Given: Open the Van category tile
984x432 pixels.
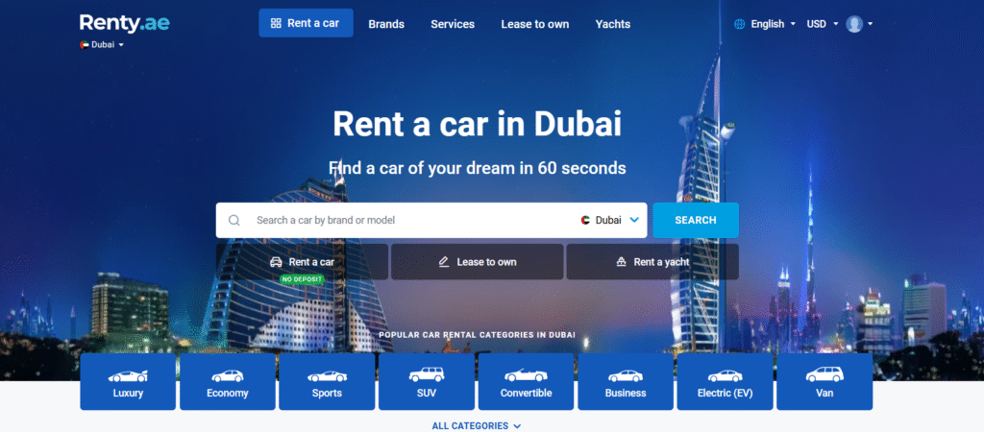Looking at the screenshot, I should [x=824, y=381].
